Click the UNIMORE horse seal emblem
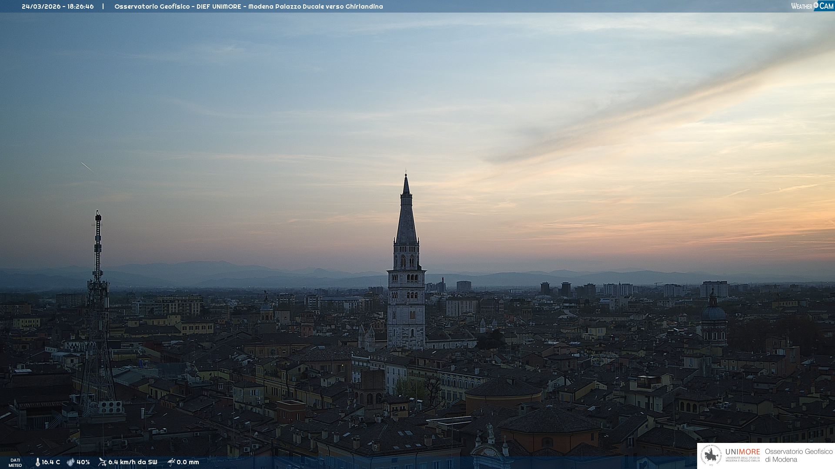This screenshot has width=835, height=469. 711,456
